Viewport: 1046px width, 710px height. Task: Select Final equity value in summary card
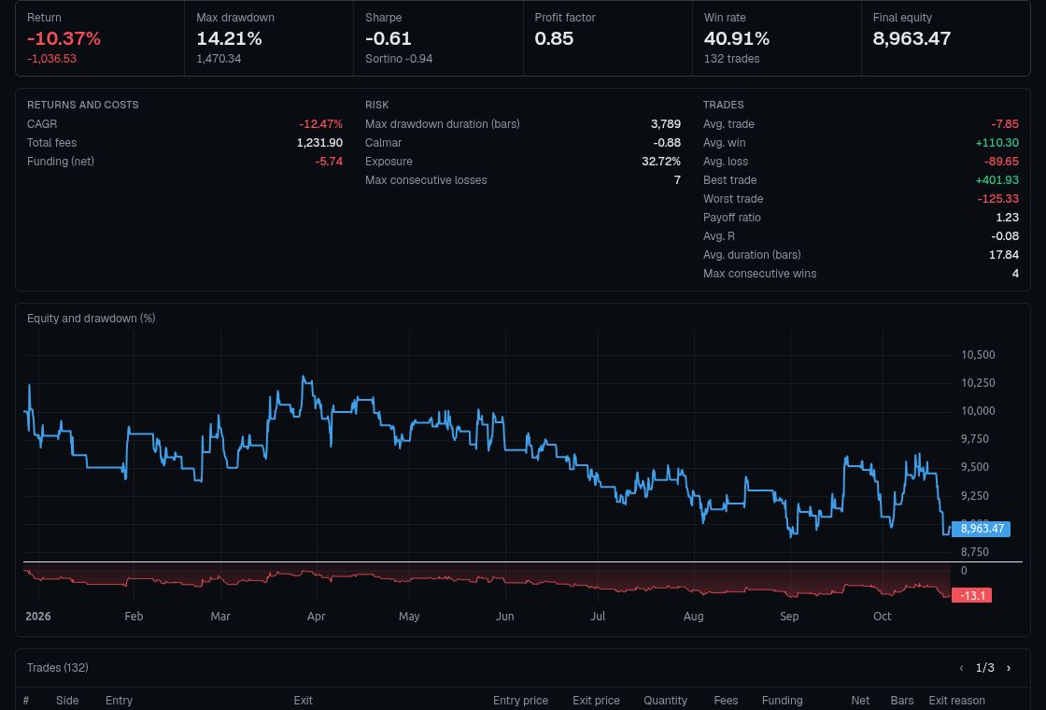(912, 38)
